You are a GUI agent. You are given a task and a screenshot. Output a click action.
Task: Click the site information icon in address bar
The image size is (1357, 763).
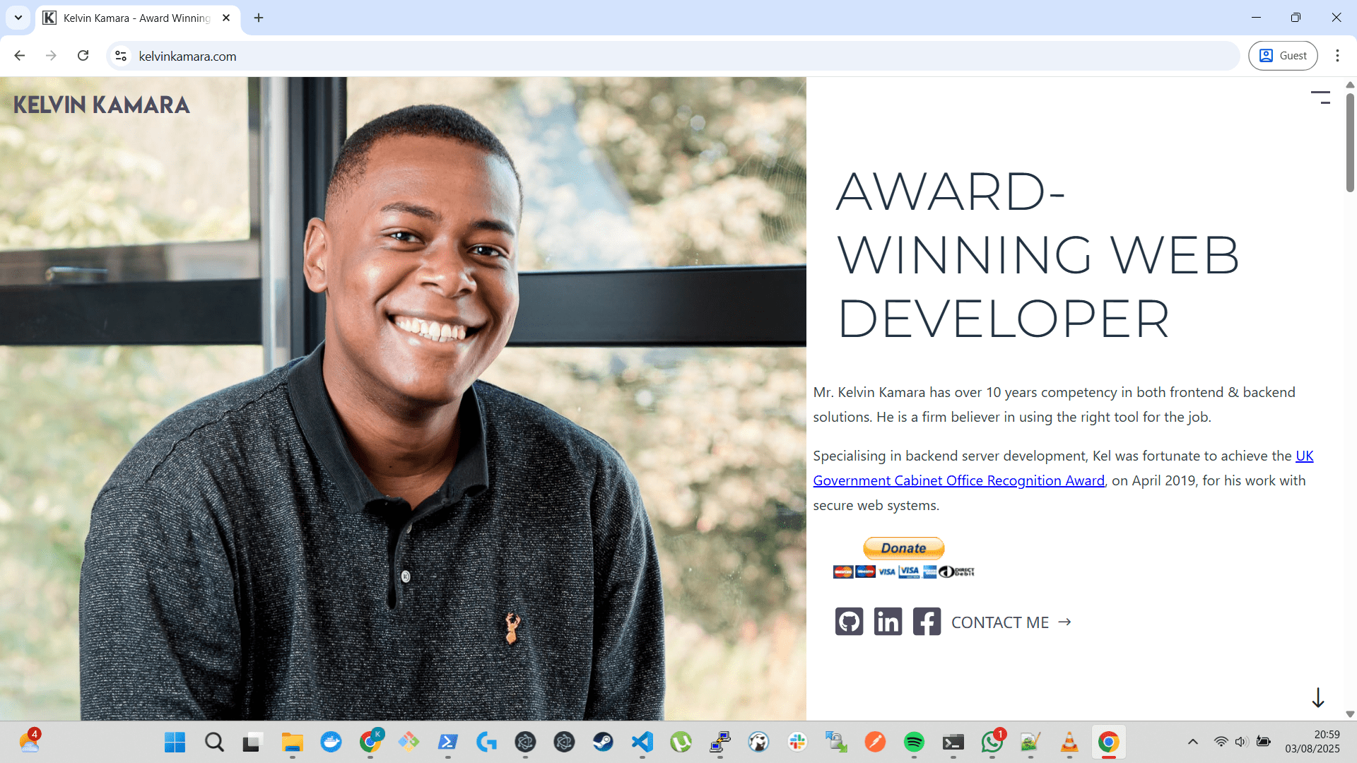[121, 56]
